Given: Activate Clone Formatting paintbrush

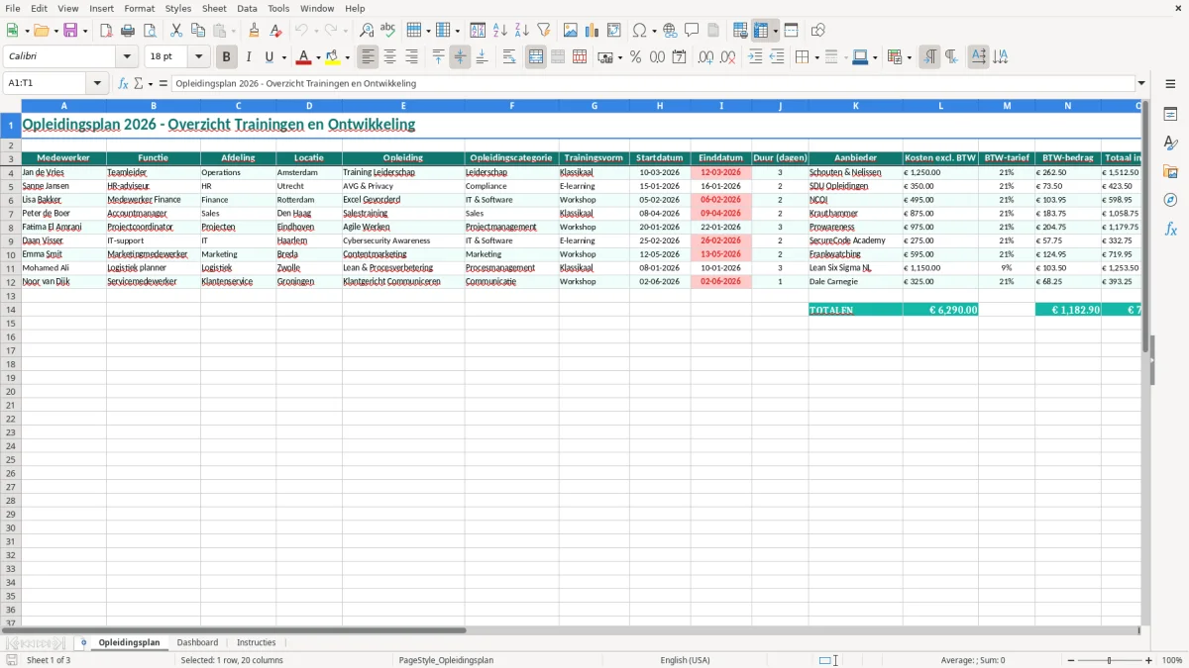Looking at the screenshot, I should pyautogui.click(x=255, y=31).
